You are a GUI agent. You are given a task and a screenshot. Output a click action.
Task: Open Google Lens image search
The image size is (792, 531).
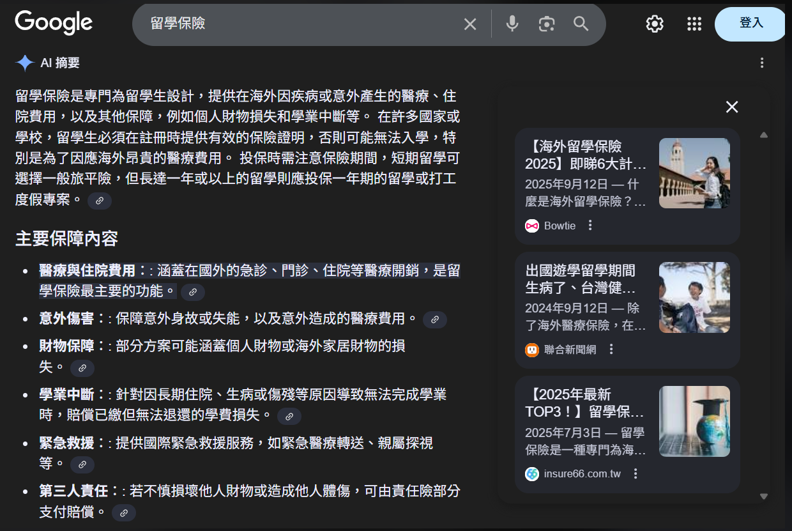[x=546, y=24]
